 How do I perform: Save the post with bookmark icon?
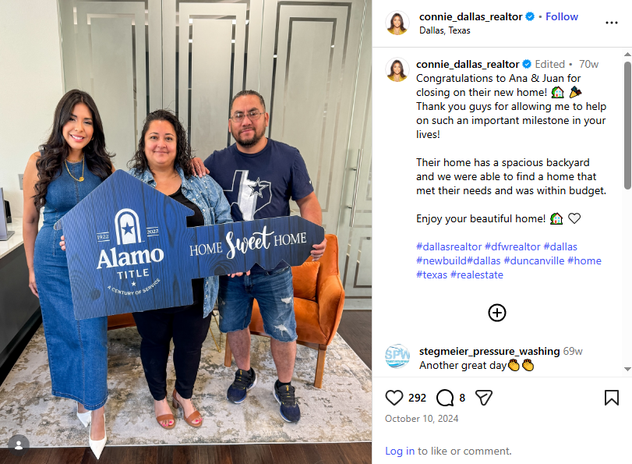pyautogui.click(x=612, y=398)
